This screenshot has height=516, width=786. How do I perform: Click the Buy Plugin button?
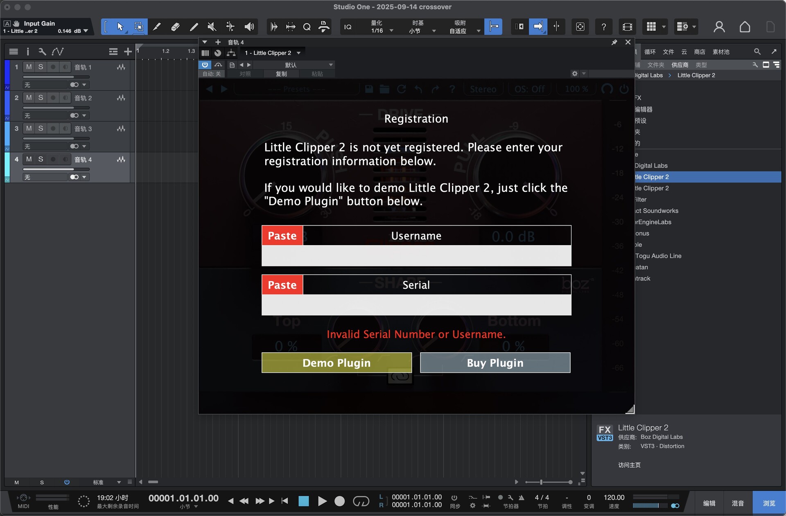tap(495, 363)
